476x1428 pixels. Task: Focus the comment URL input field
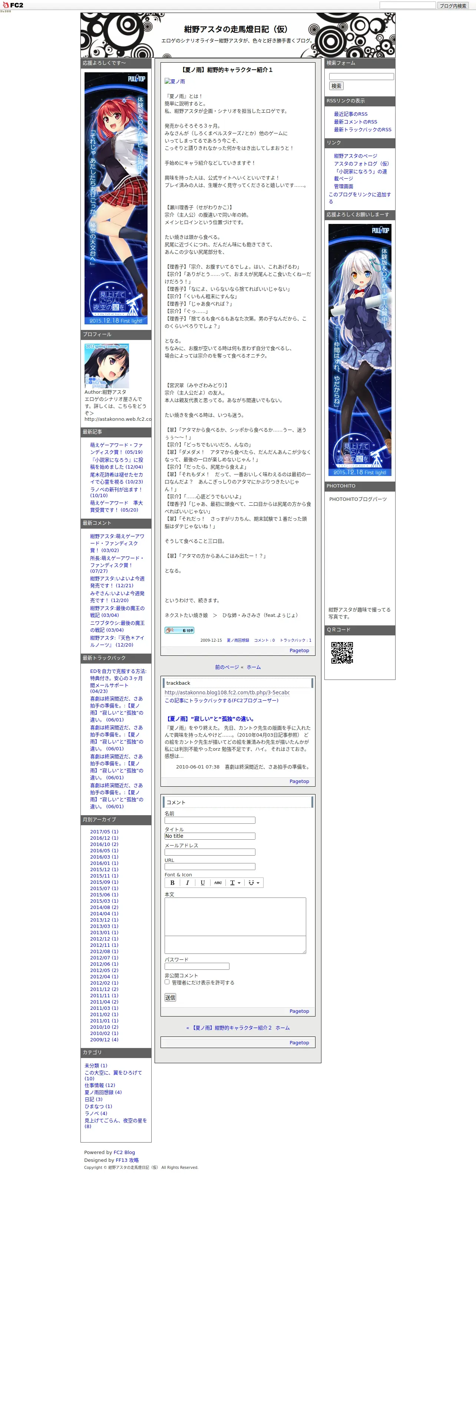pos(210,866)
